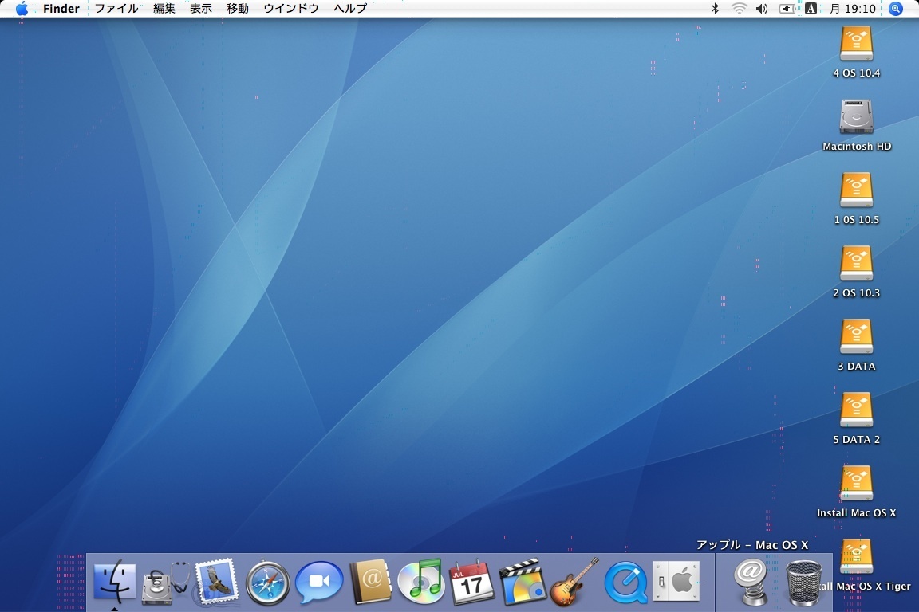
Task: Open System Preferences in the Dock
Action: [x=676, y=581]
